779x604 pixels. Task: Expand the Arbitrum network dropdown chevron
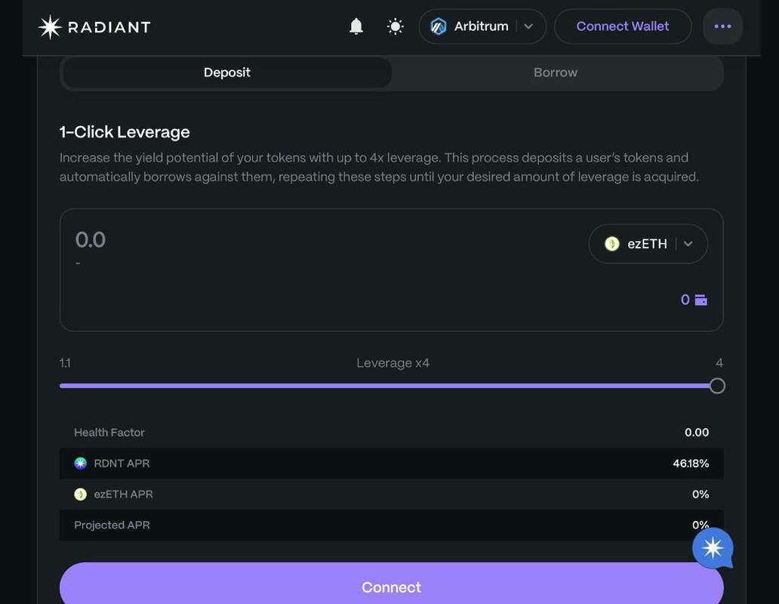[x=528, y=27]
